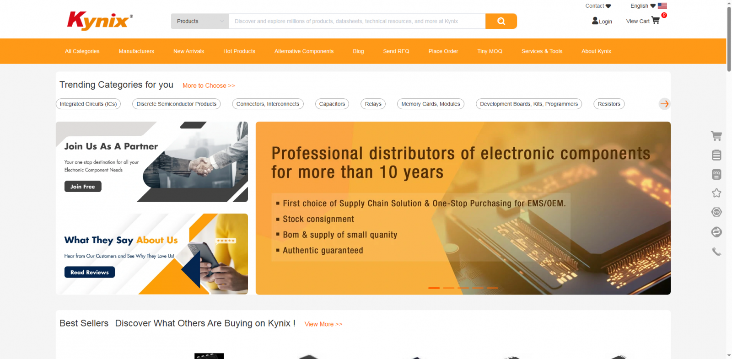Focus the product search input field
Screen dimensions: 732x359
357,21
